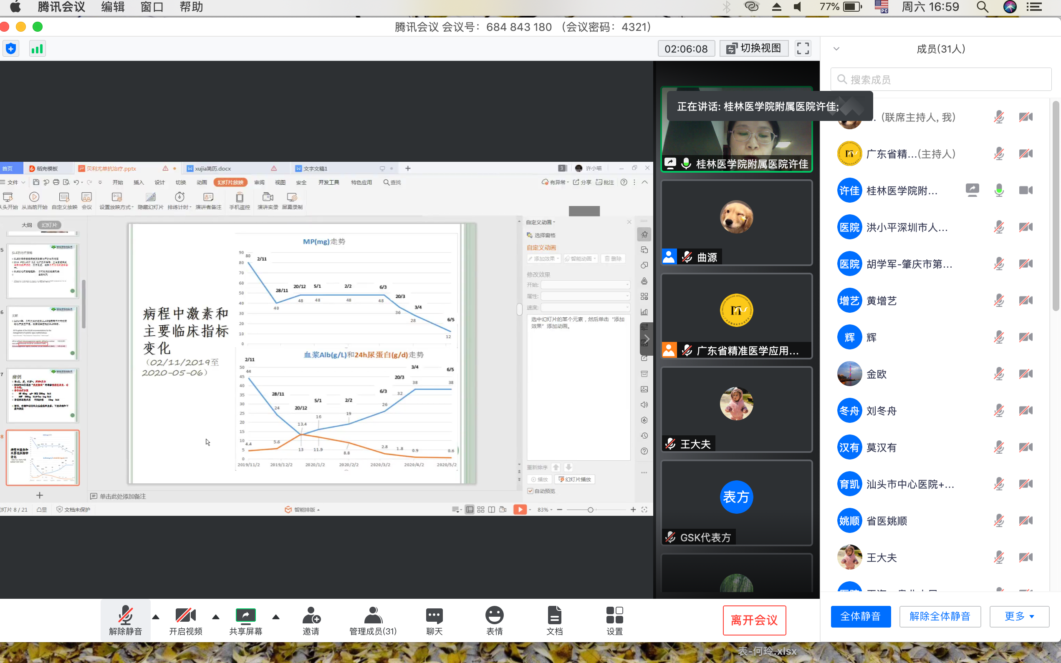This screenshot has width=1061, height=663.
Task: Click the members list scrollbar
Action: (1056, 206)
